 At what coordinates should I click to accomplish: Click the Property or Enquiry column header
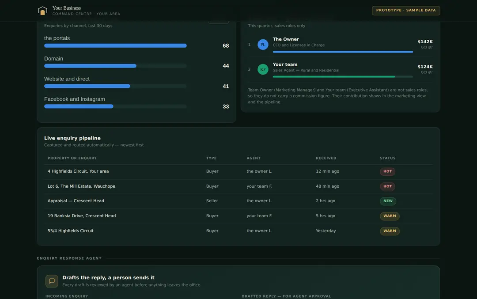(72, 158)
